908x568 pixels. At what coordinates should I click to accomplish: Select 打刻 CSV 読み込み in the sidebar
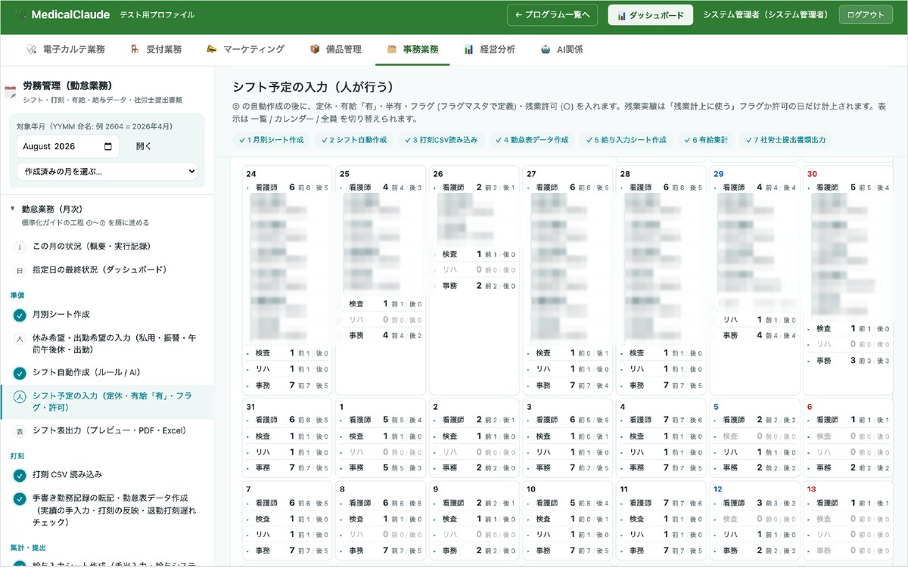[107, 475]
